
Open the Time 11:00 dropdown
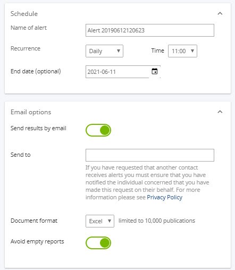coord(182,51)
